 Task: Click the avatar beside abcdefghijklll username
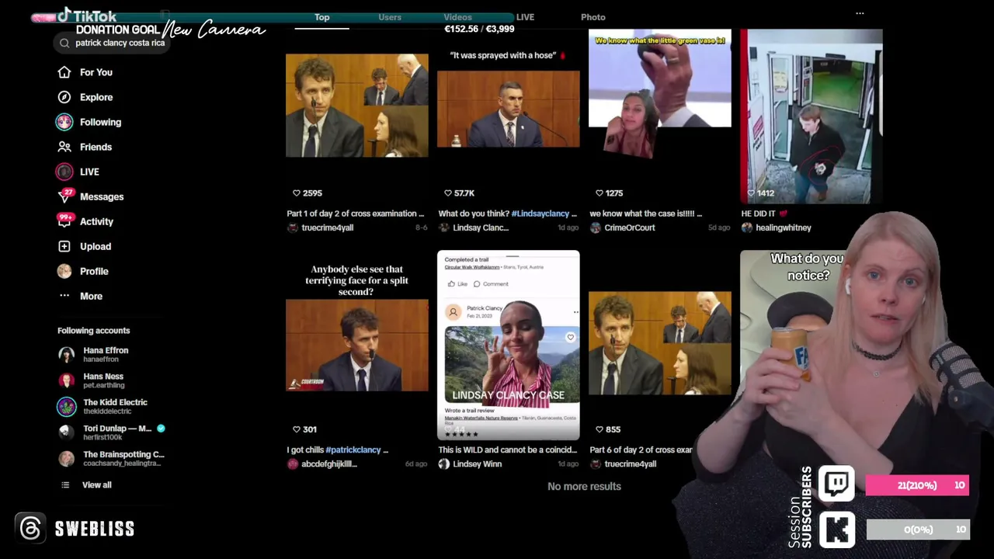pyautogui.click(x=292, y=464)
